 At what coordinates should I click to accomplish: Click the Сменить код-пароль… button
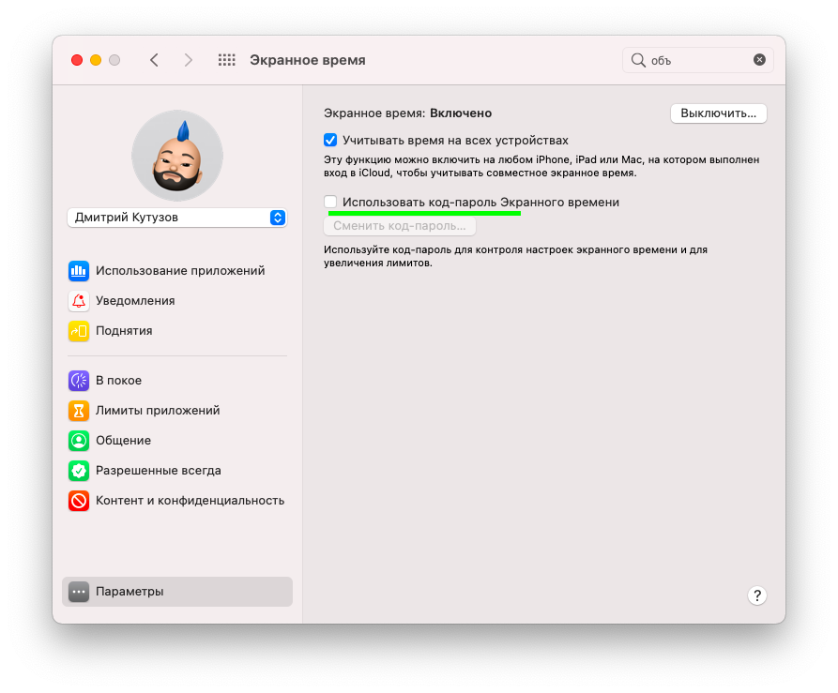400,226
